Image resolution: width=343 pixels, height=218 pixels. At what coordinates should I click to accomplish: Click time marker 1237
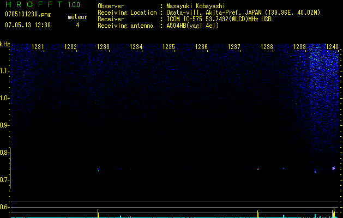pos(234,47)
